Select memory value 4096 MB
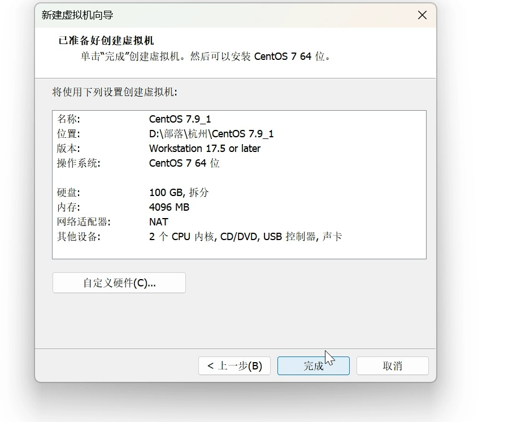This screenshot has width=517, height=422. pos(169,207)
